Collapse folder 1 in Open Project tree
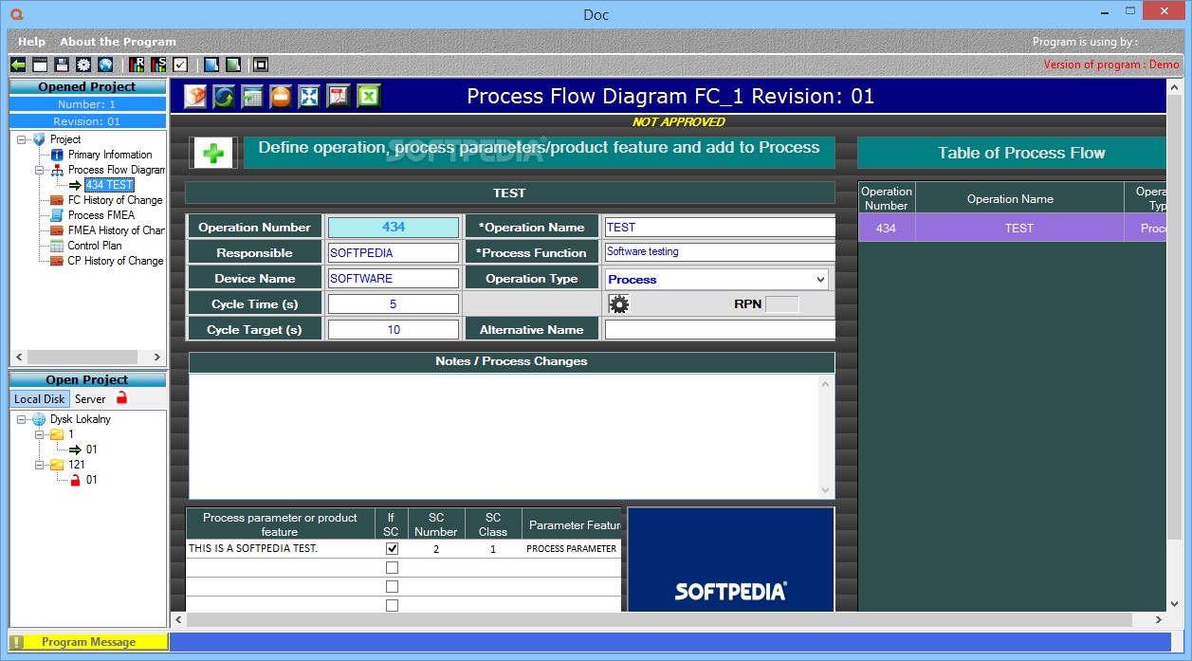1192x661 pixels. pyautogui.click(x=40, y=434)
